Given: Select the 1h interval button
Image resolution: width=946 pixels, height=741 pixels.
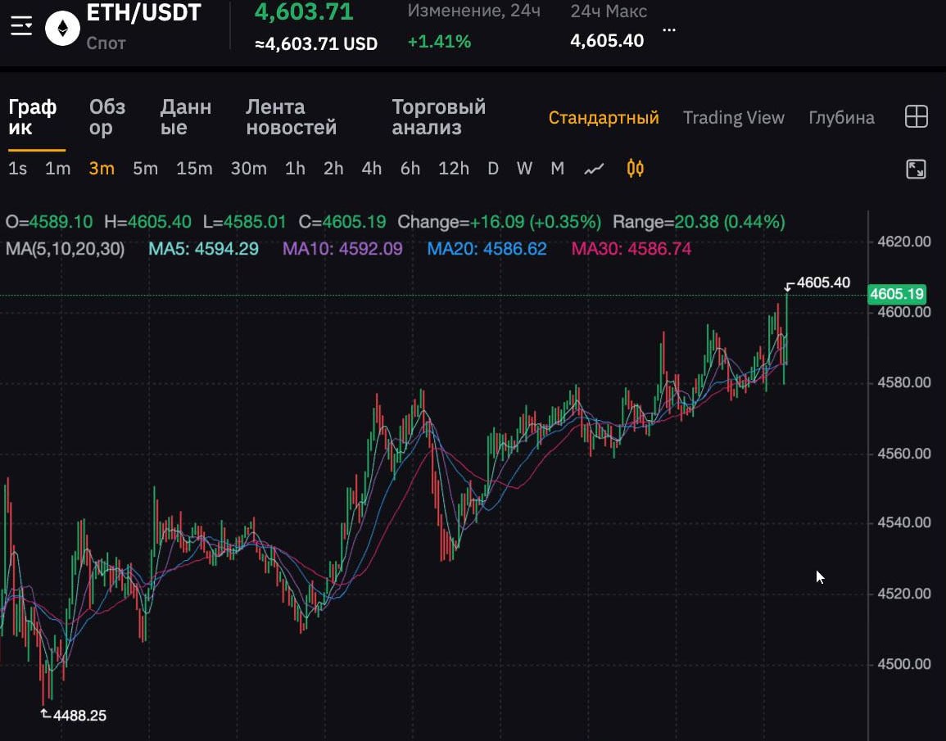Looking at the screenshot, I should tap(295, 169).
